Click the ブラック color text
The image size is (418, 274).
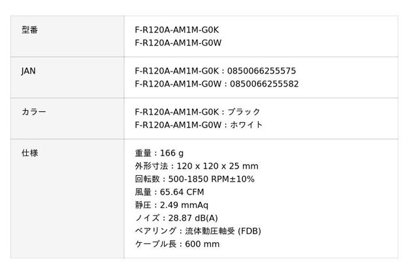(x=246, y=112)
